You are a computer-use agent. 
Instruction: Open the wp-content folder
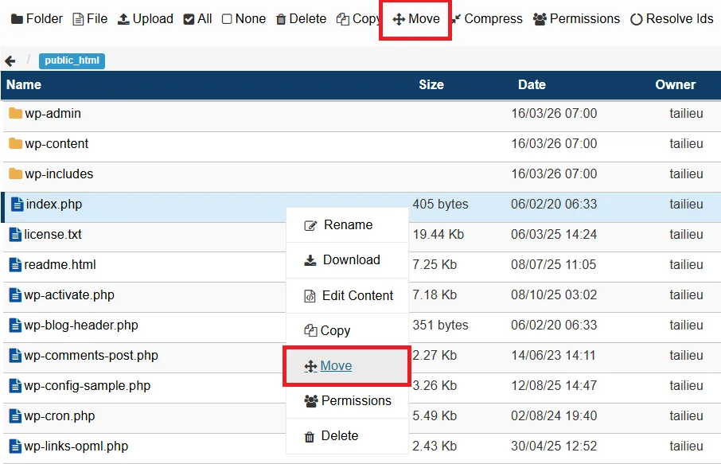(x=54, y=144)
